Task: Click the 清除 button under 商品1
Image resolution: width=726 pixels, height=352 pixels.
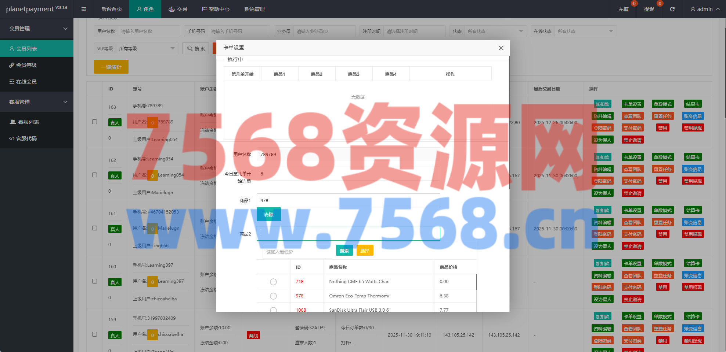Action: tap(268, 215)
